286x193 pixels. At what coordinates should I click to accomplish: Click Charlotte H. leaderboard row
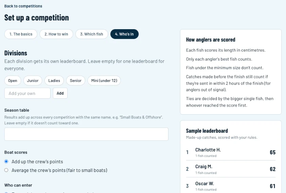231,152
